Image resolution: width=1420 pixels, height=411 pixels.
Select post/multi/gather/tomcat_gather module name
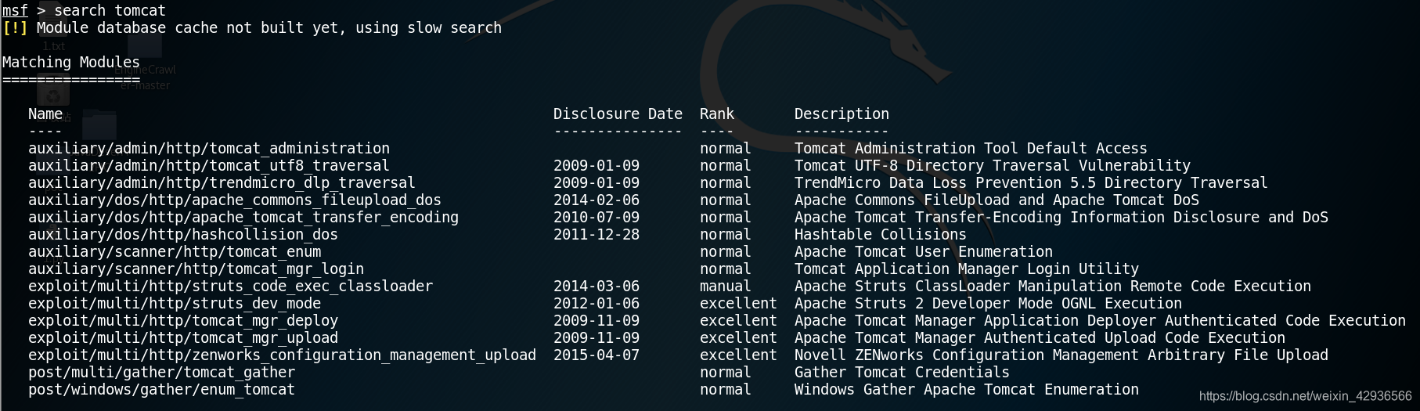[x=161, y=373]
